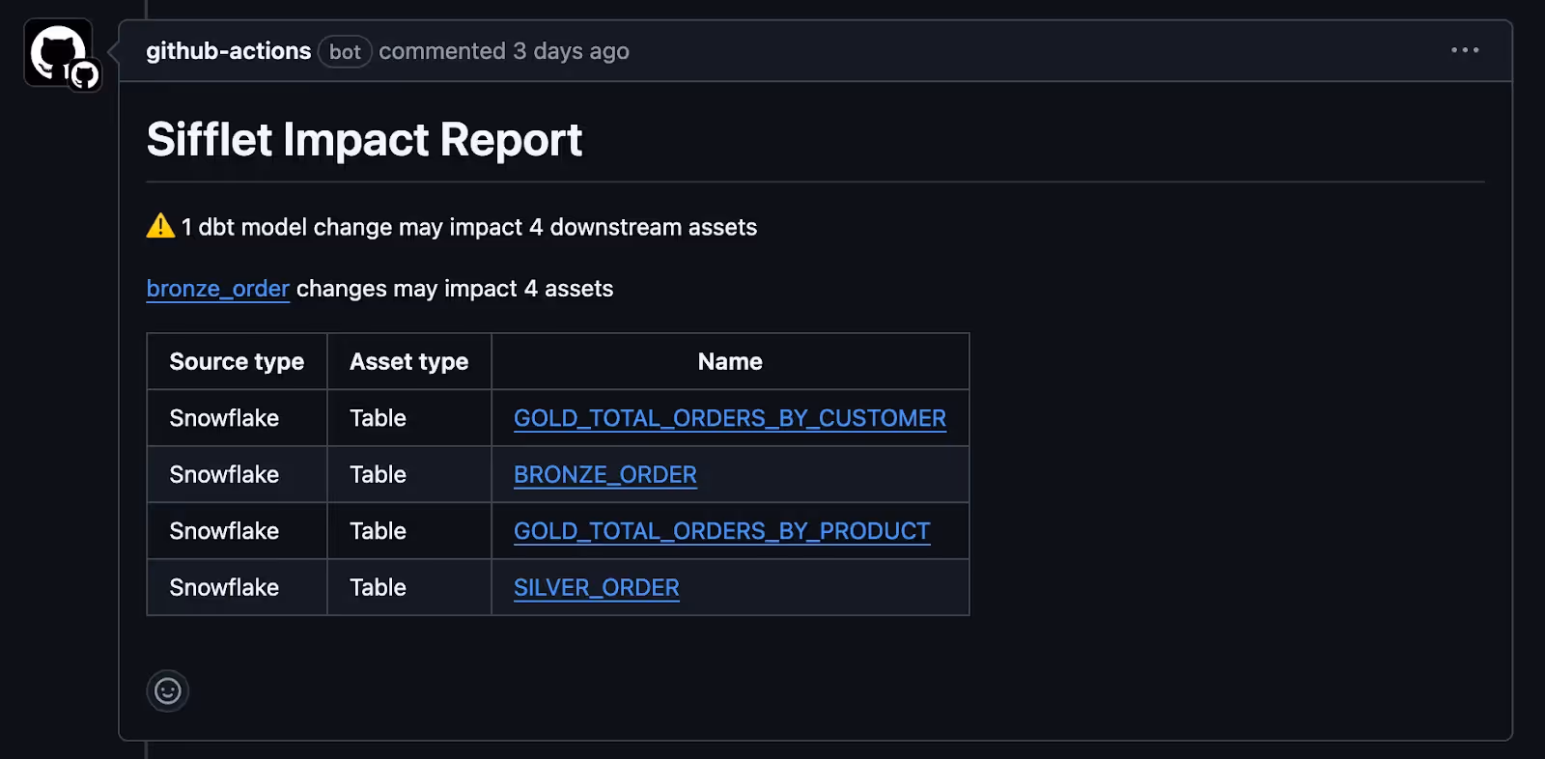Click the 'Source type' column header
The image size is (1545, 759).
click(x=237, y=361)
